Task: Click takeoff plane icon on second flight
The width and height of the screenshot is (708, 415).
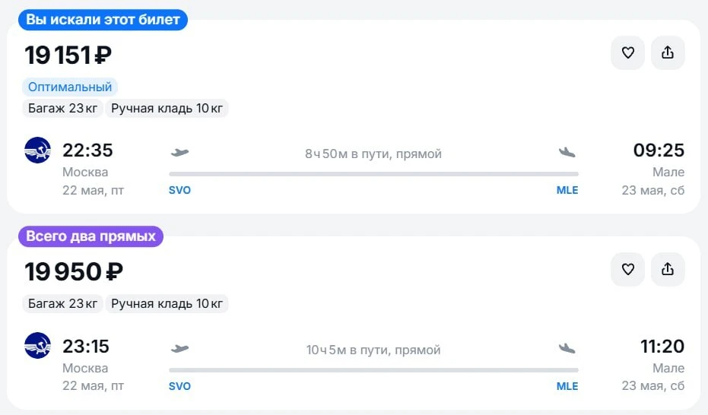Action: [179, 348]
